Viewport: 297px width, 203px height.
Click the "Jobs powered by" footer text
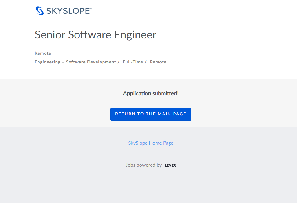tap(144, 165)
